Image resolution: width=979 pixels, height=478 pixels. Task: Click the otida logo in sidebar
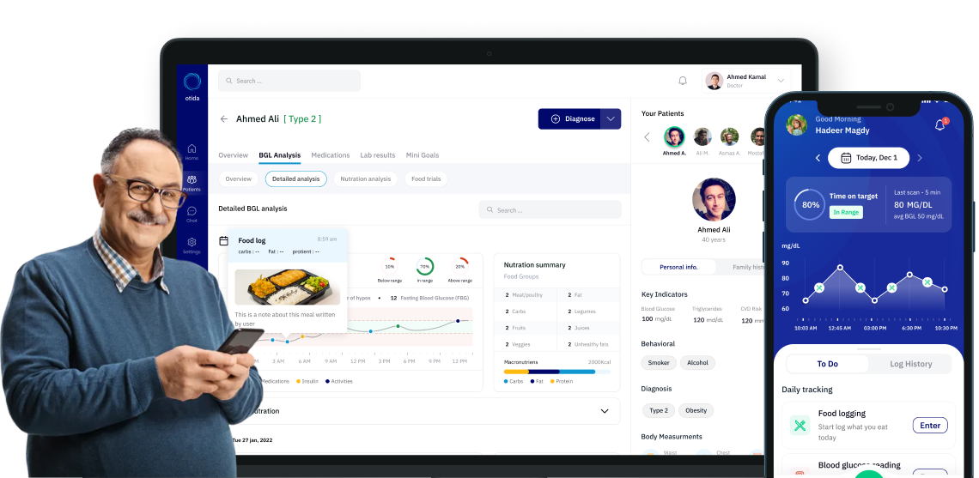[192, 86]
